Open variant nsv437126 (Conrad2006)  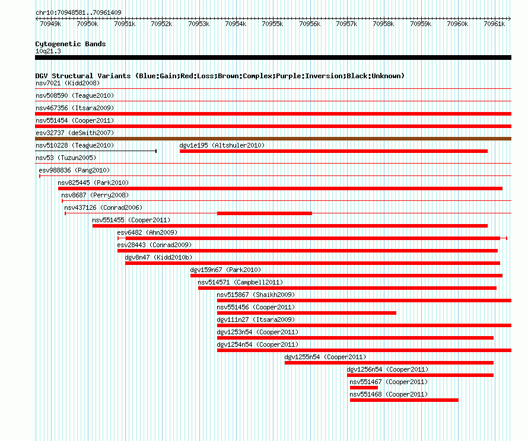[103, 207]
